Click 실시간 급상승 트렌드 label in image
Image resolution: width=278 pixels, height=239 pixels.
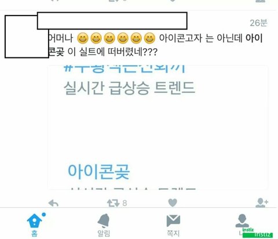[x=129, y=88]
